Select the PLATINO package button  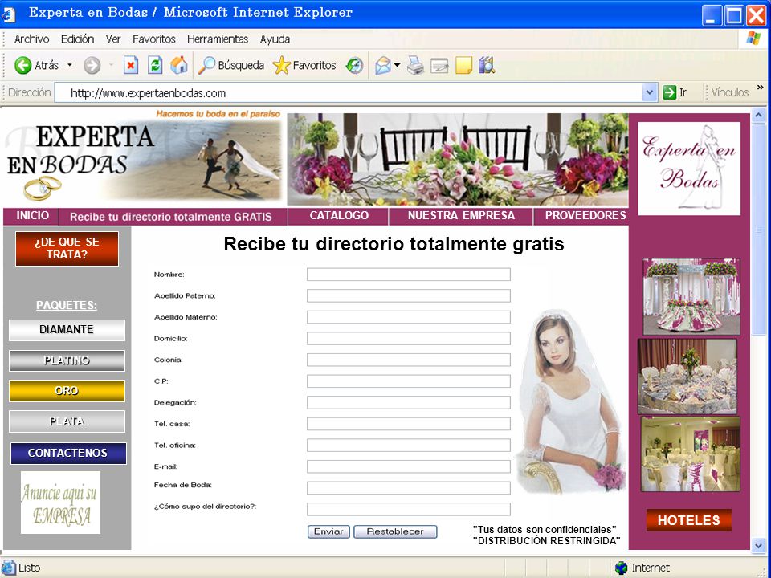click(x=67, y=360)
